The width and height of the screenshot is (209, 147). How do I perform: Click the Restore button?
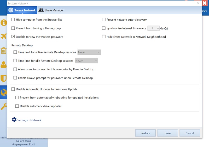pyautogui.click(x=145, y=133)
